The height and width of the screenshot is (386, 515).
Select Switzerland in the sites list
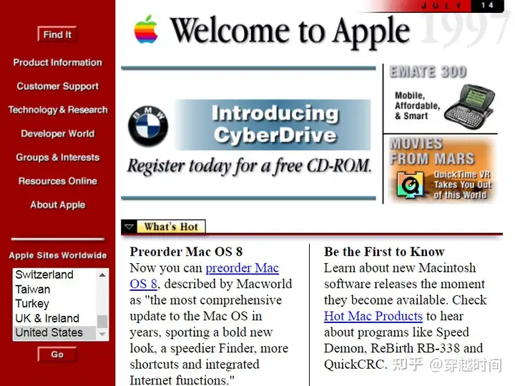pyautogui.click(x=55, y=274)
